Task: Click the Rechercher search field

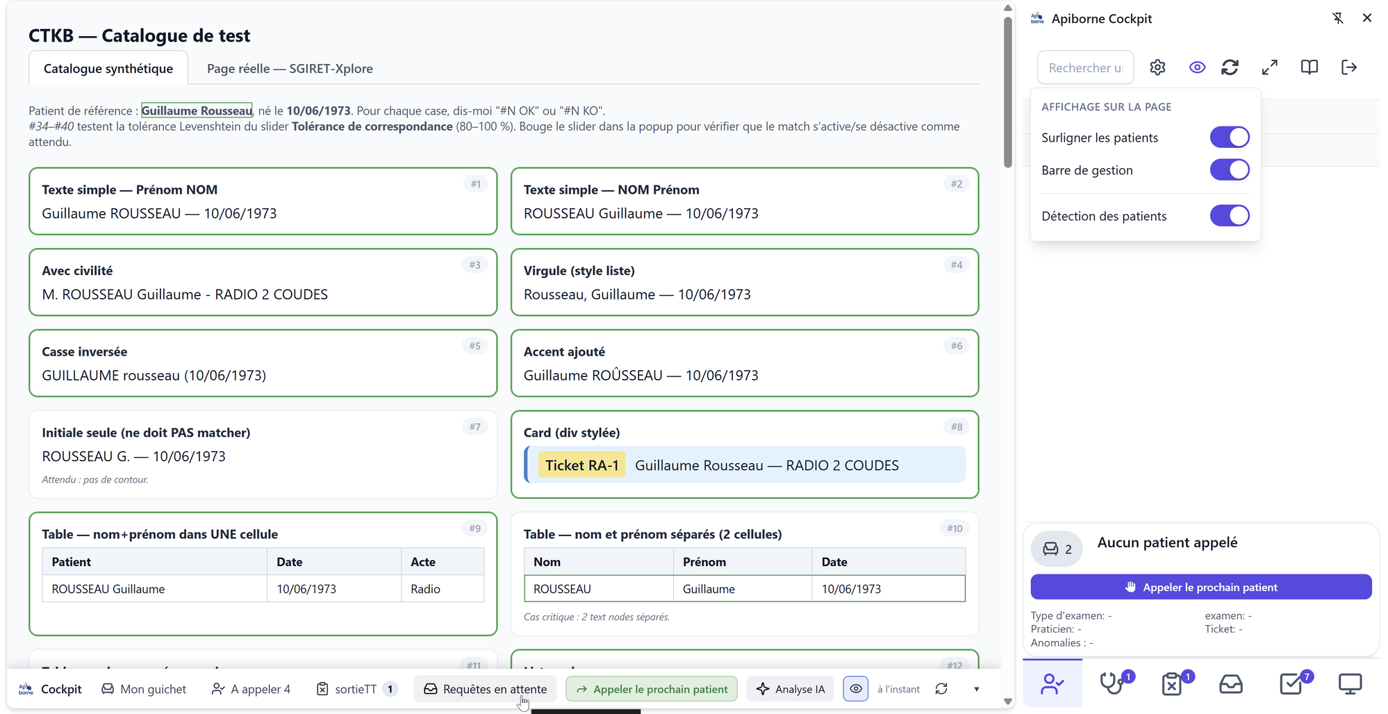Action: point(1086,67)
